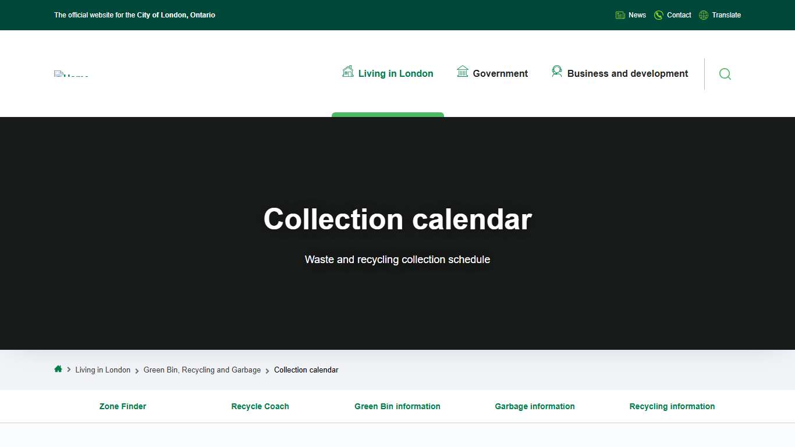
Task: Click the home icon in the breadcrumb trail
Action: 58,369
